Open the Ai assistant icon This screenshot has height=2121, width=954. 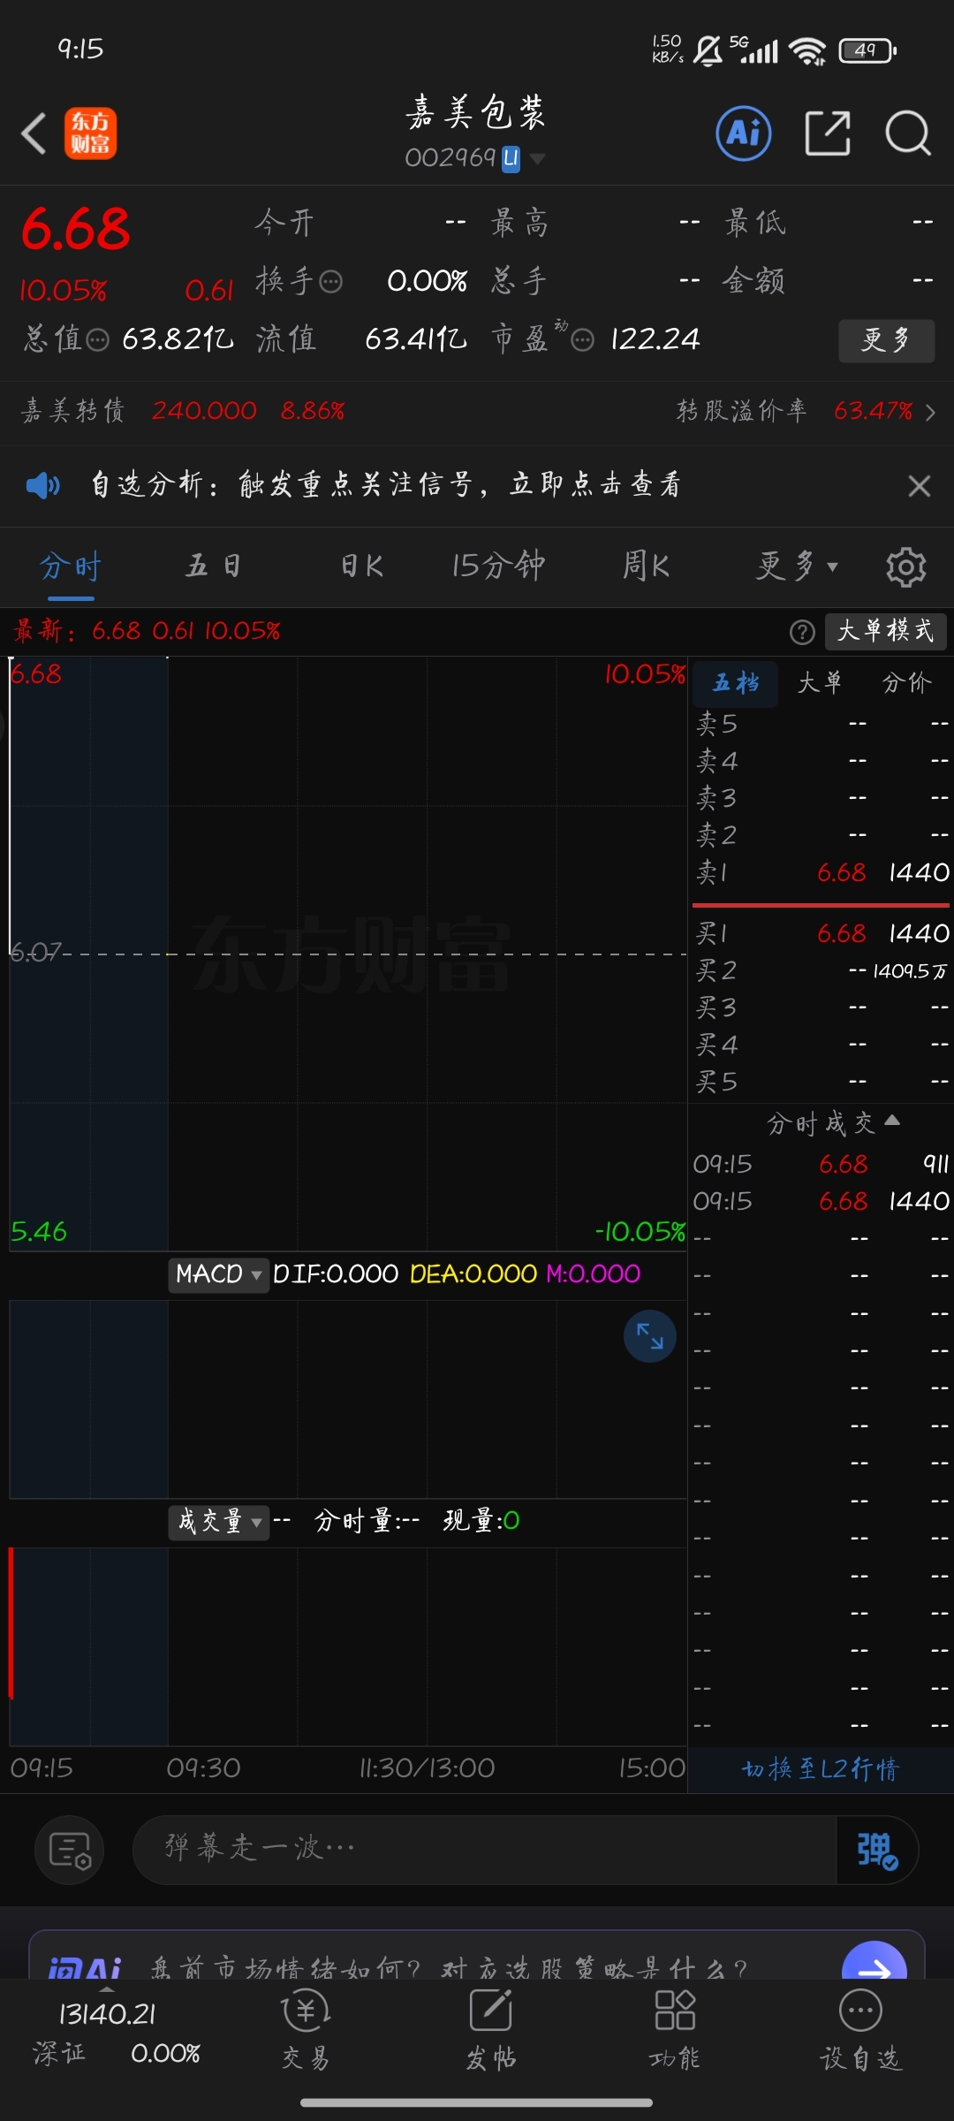(x=744, y=133)
